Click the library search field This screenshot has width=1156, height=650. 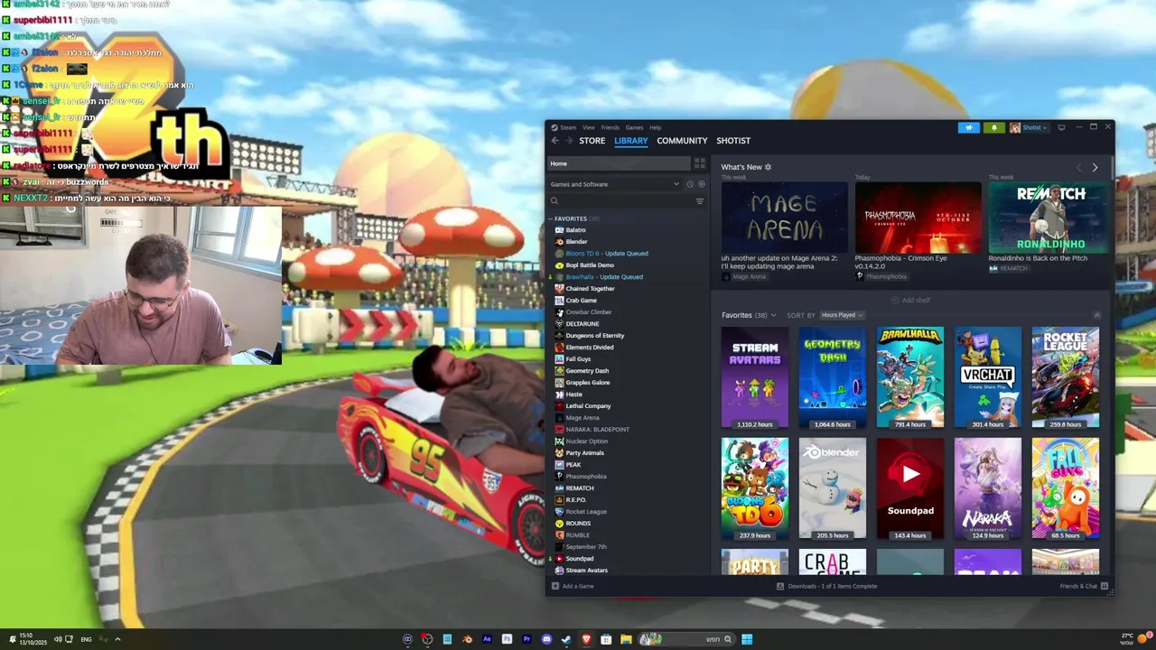621,201
